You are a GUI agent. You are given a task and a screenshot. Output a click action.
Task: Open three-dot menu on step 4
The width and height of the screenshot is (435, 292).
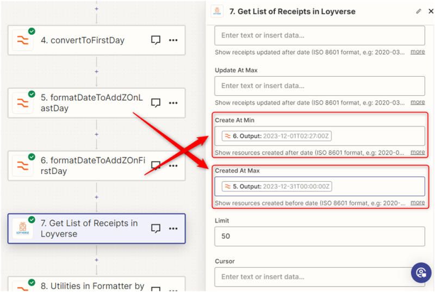tap(173, 40)
